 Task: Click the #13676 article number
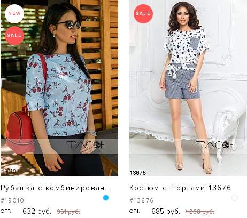(141, 200)
